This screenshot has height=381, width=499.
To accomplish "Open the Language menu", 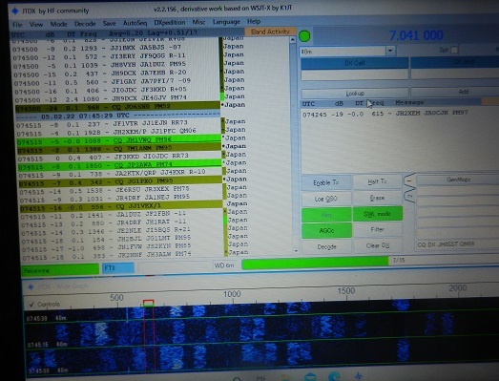I will (x=226, y=22).
